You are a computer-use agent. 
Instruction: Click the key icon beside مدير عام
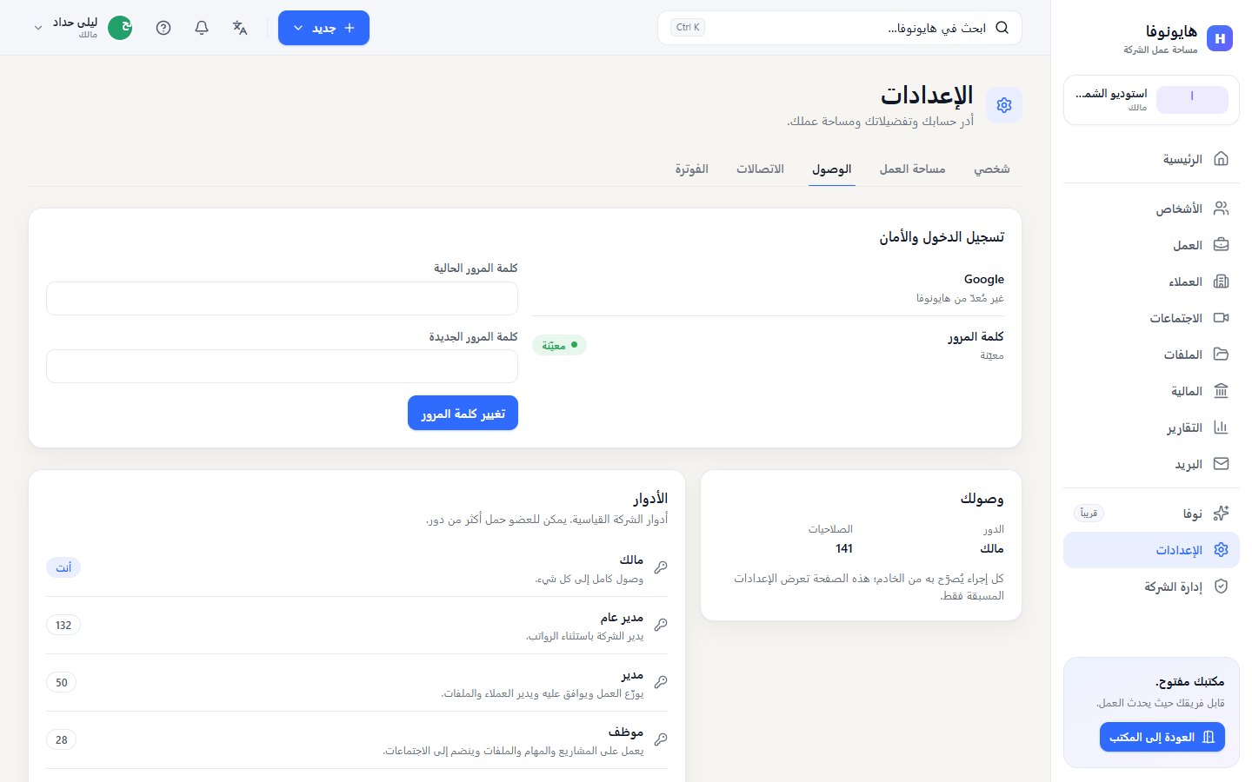pyautogui.click(x=661, y=625)
